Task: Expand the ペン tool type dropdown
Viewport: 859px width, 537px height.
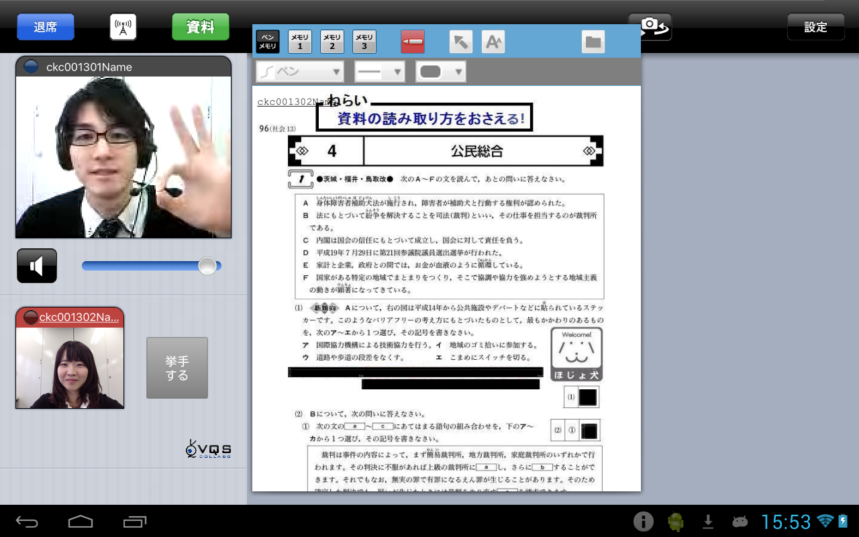Action: 300,72
